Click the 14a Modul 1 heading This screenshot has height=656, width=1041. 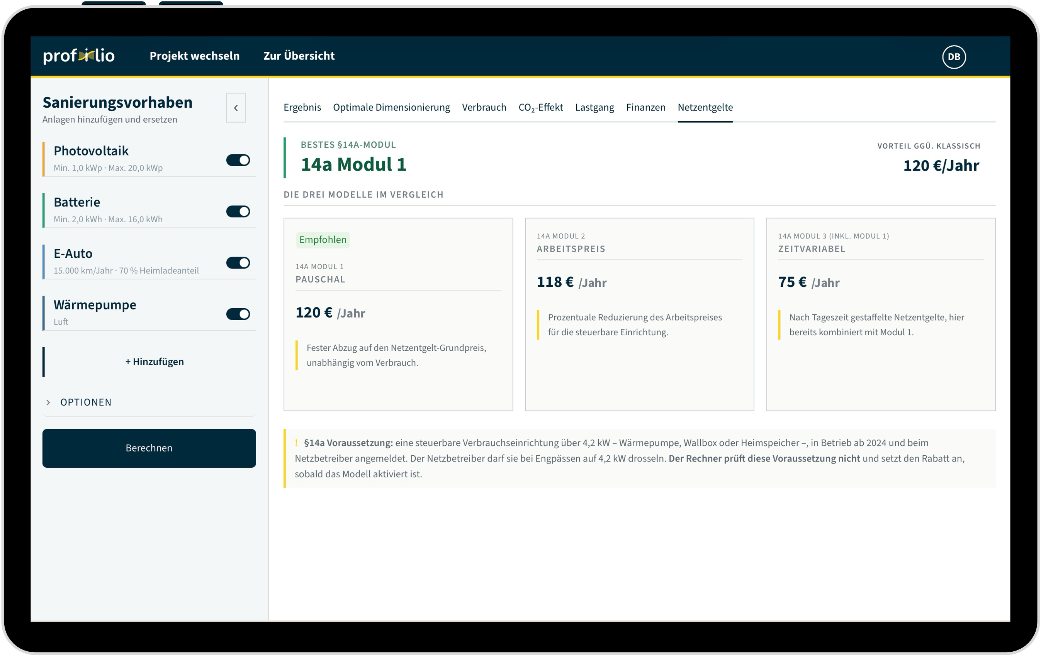click(x=353, y=164)
